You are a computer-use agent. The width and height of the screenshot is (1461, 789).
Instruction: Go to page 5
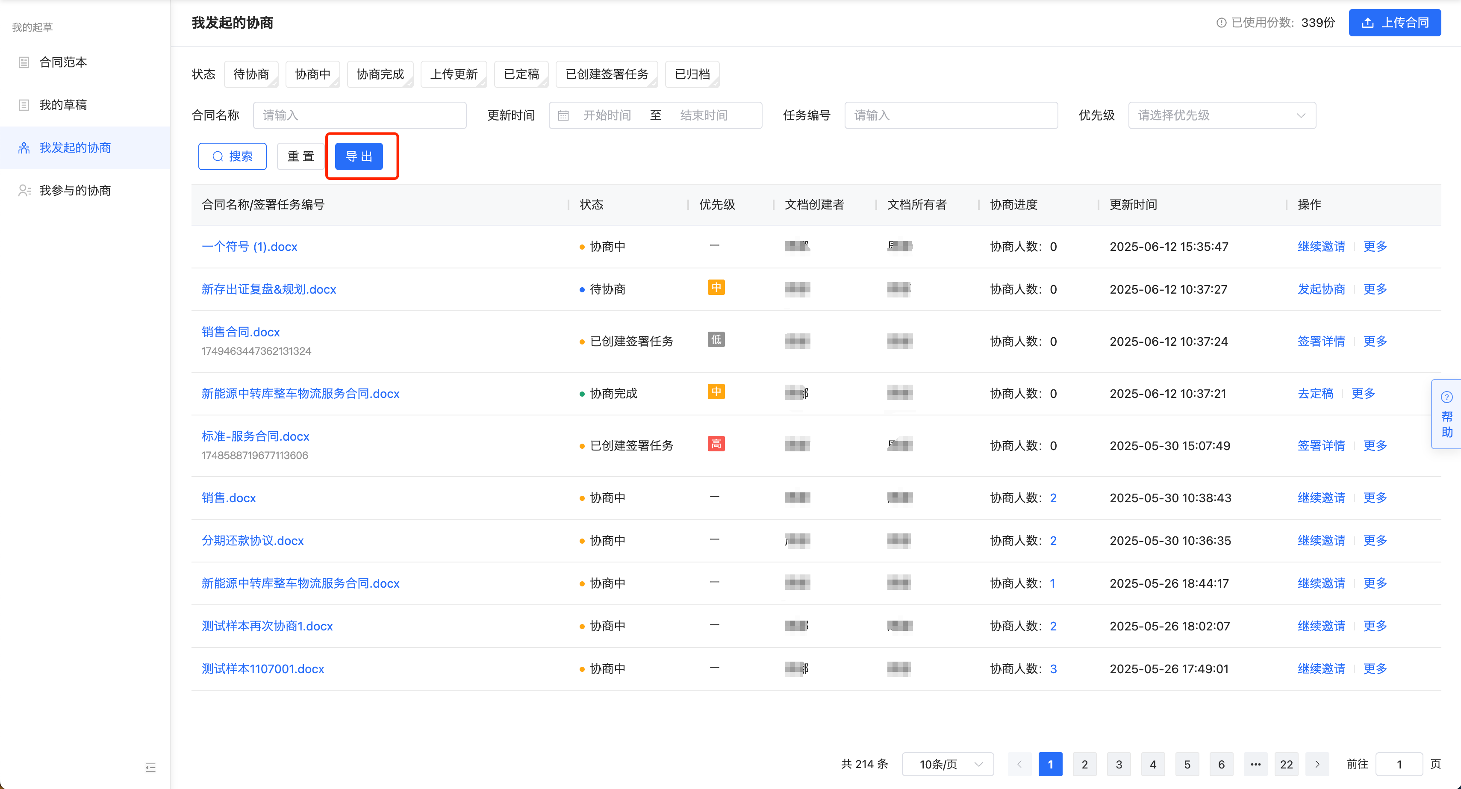click(x=1187, y=765)
